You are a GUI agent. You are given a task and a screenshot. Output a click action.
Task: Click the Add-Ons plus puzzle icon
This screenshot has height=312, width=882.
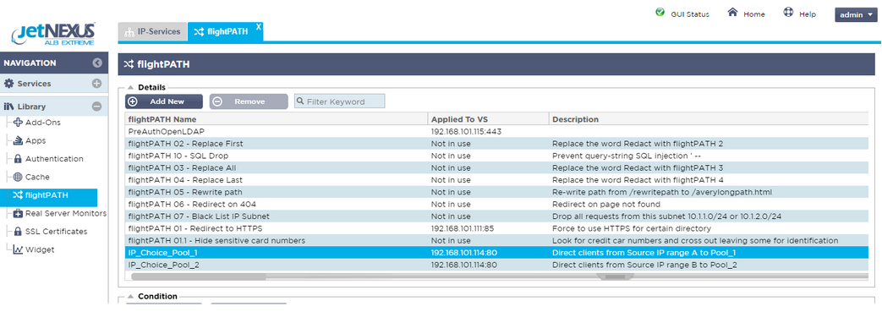[x=18, y=123]
